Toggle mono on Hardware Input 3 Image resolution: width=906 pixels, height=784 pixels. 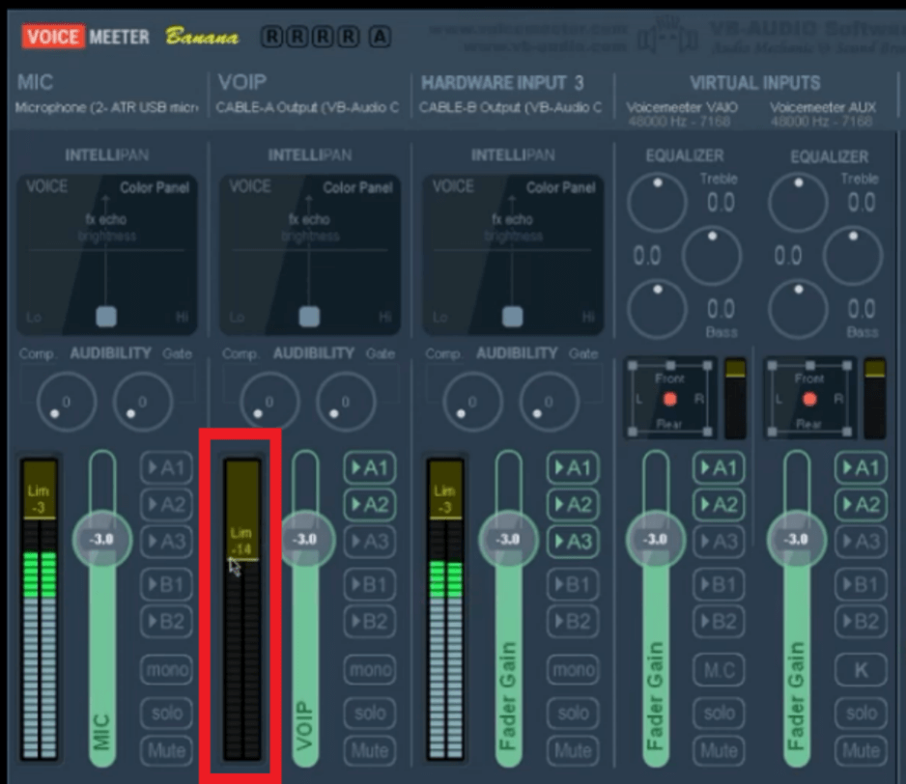[x=573, y=670]
